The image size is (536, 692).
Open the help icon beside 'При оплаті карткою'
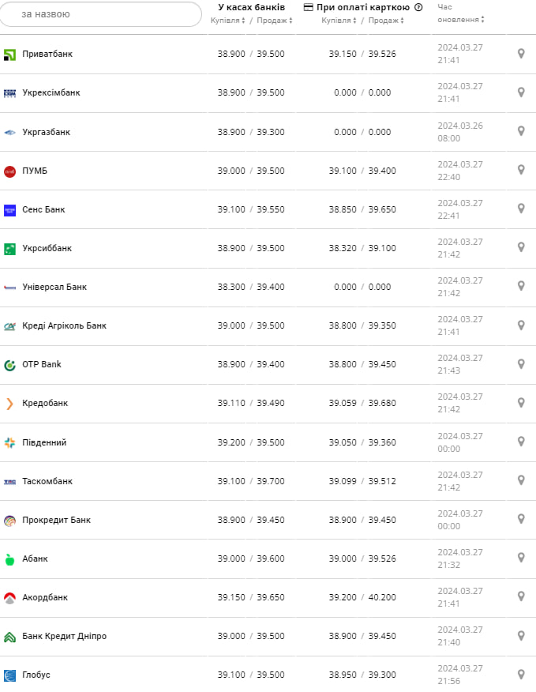(x=418, y=7)
